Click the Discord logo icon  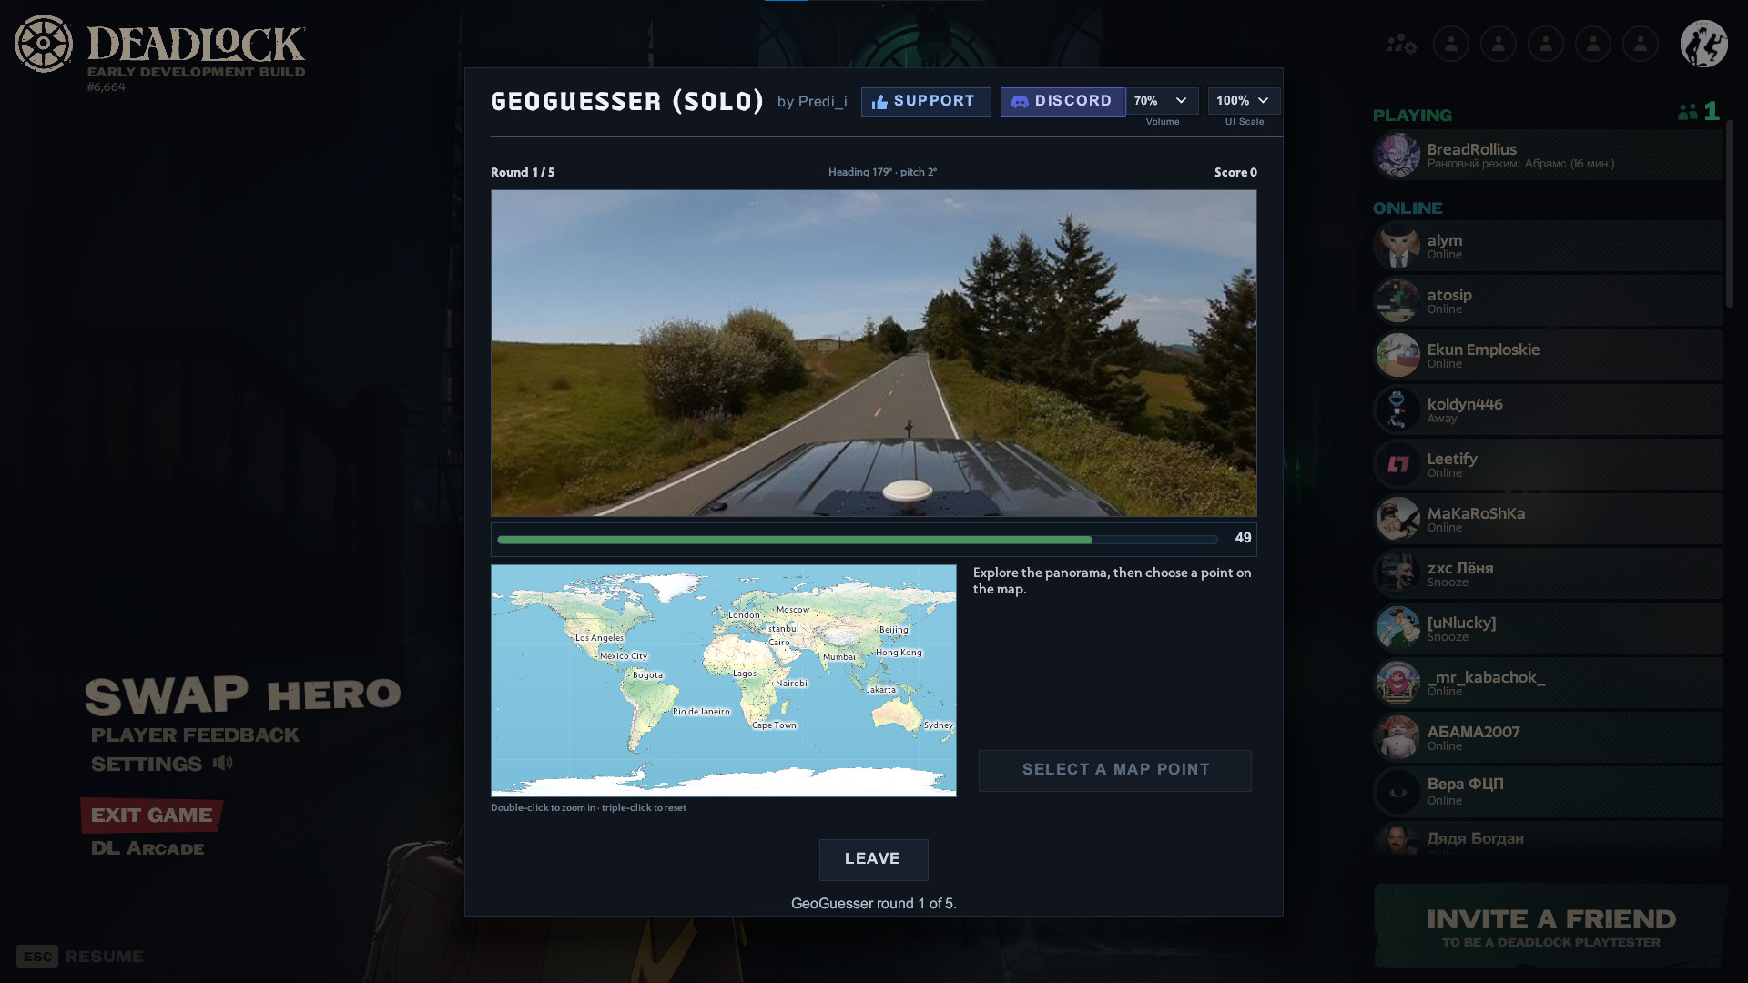point(1020,101)
